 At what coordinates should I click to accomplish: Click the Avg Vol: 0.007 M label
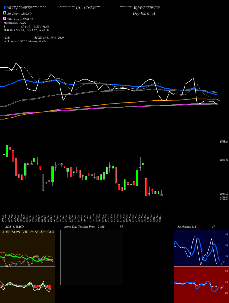point(146,8)
